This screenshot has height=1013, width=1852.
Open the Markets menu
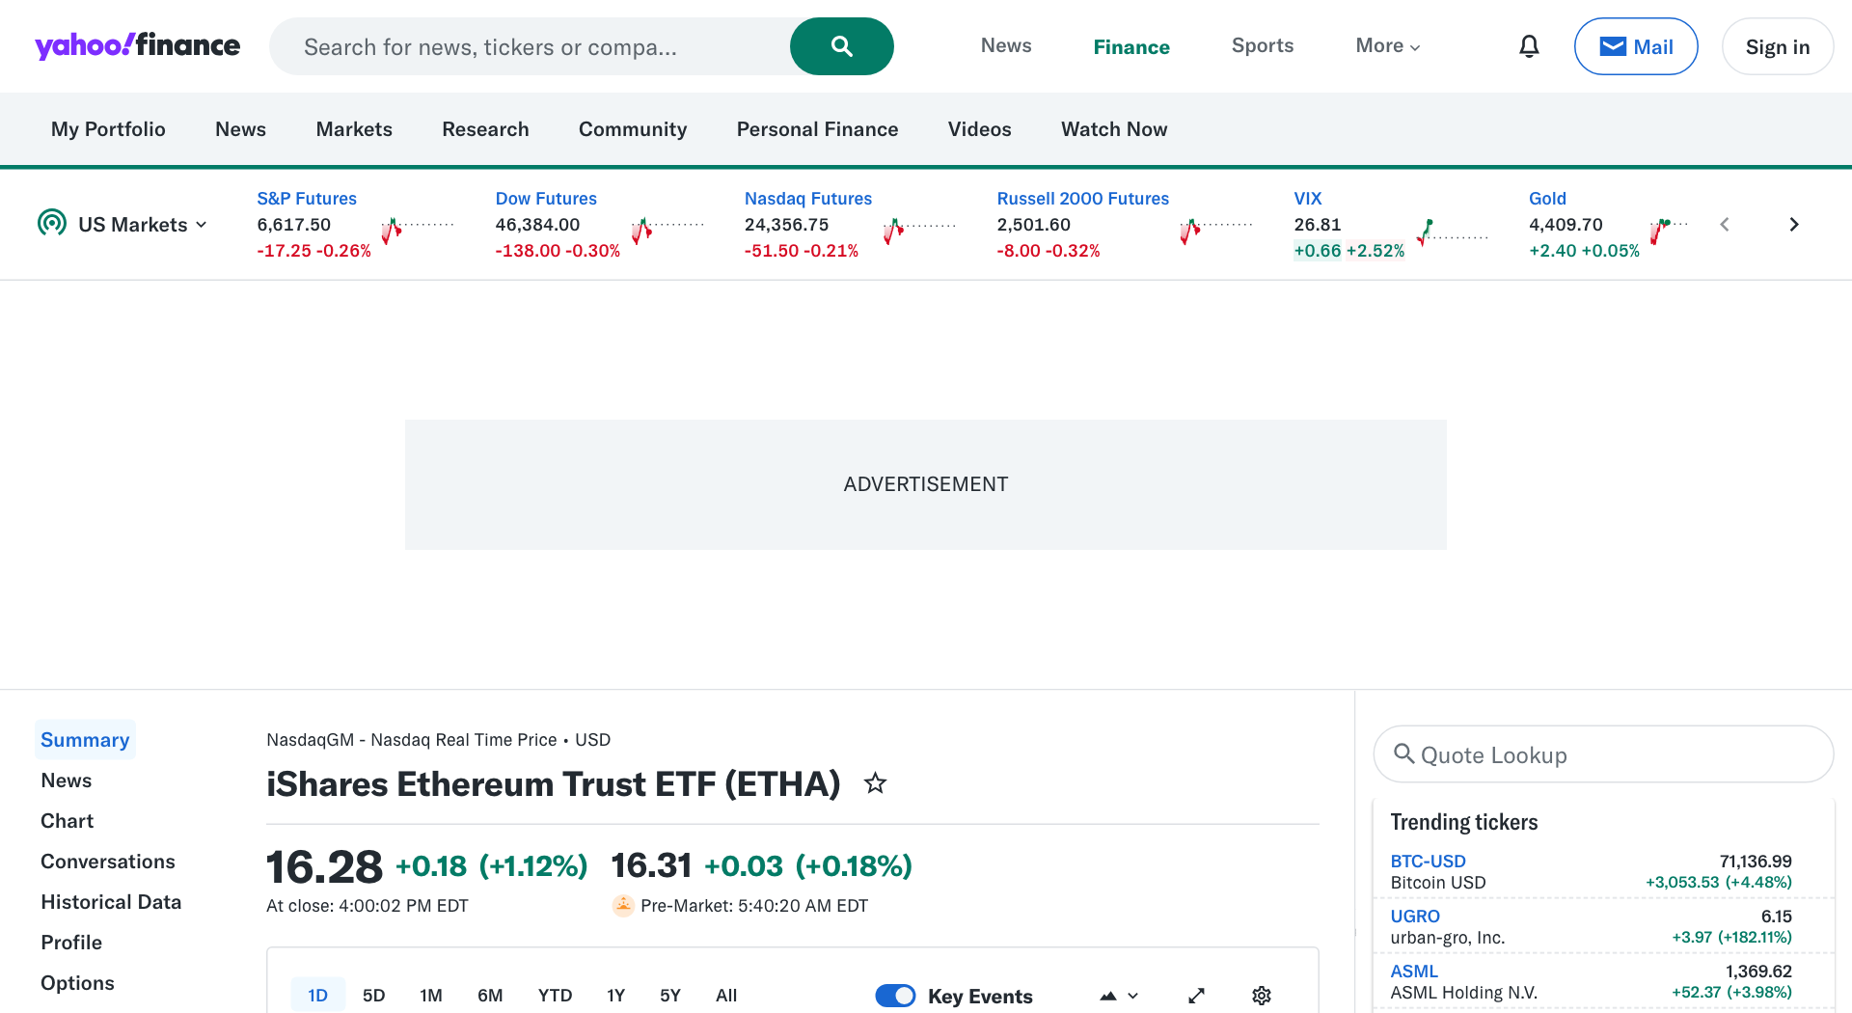coord(354,129)
